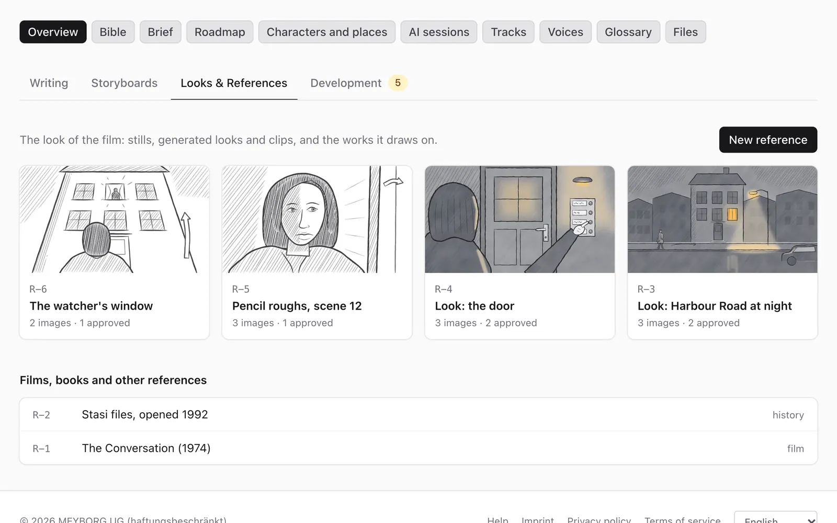Open the Development tab
The height and width of the screenshot is (523, 837).
358,83
